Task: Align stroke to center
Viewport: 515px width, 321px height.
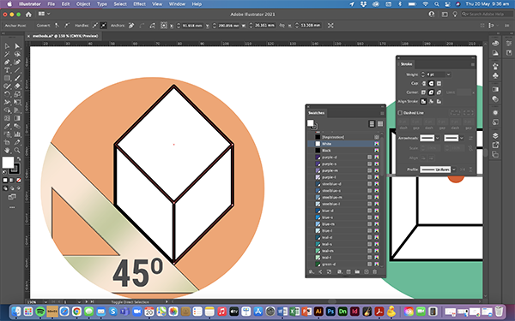Action: point(424,102)
